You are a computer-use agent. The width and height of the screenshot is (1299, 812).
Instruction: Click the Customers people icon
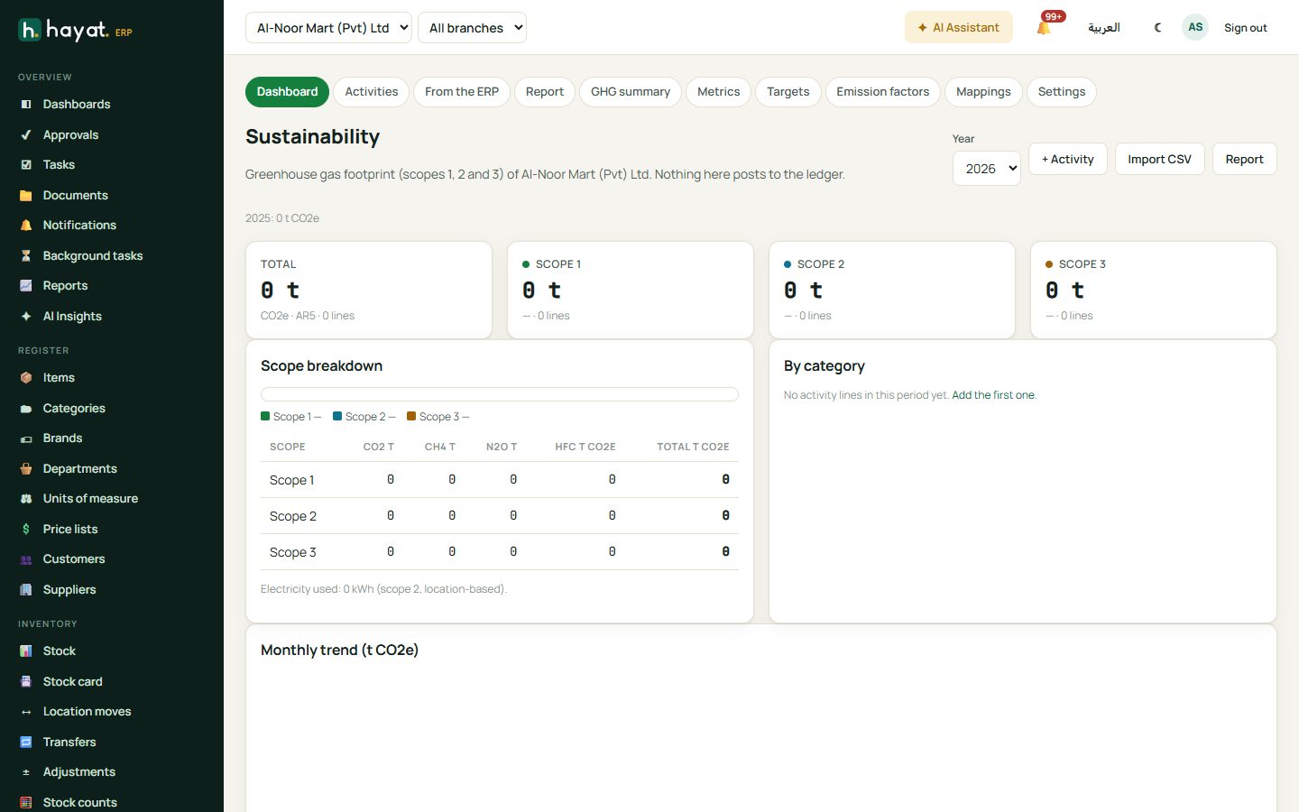point(26,559)
